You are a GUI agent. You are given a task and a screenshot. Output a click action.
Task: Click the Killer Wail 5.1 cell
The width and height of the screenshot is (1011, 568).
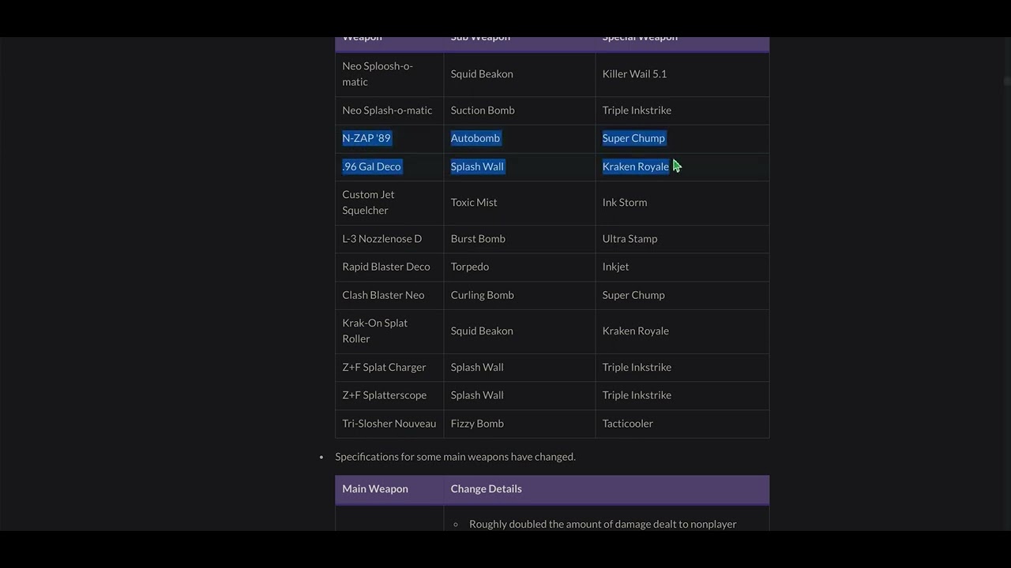click(x=682, y=74)
